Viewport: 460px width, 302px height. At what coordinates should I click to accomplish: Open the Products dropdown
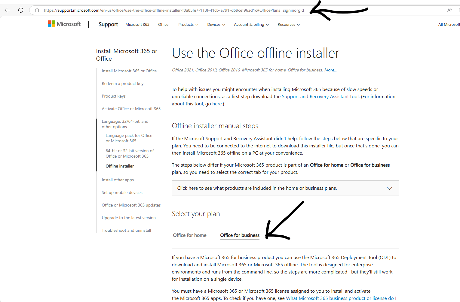tap(188, 24)
